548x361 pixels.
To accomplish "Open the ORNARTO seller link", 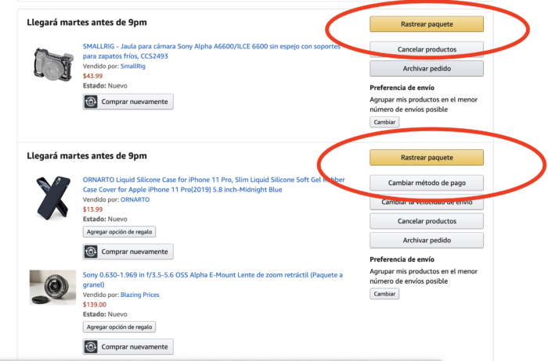I will 135,199.
